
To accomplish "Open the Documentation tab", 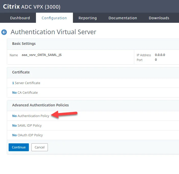I will (x=123, y=18).
